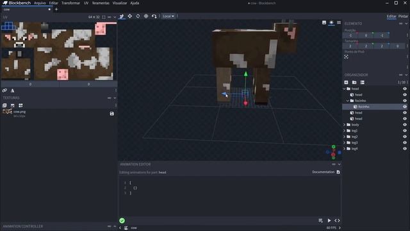Screen dimensions: 410x231
Task: Collapse the focinho folder arrow
Action: coord(348,101)
